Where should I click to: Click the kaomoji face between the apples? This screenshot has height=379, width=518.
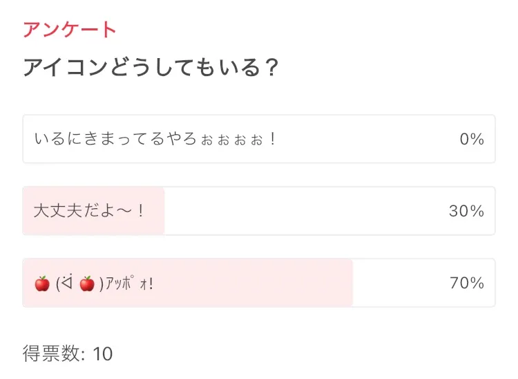click(66, 284)
